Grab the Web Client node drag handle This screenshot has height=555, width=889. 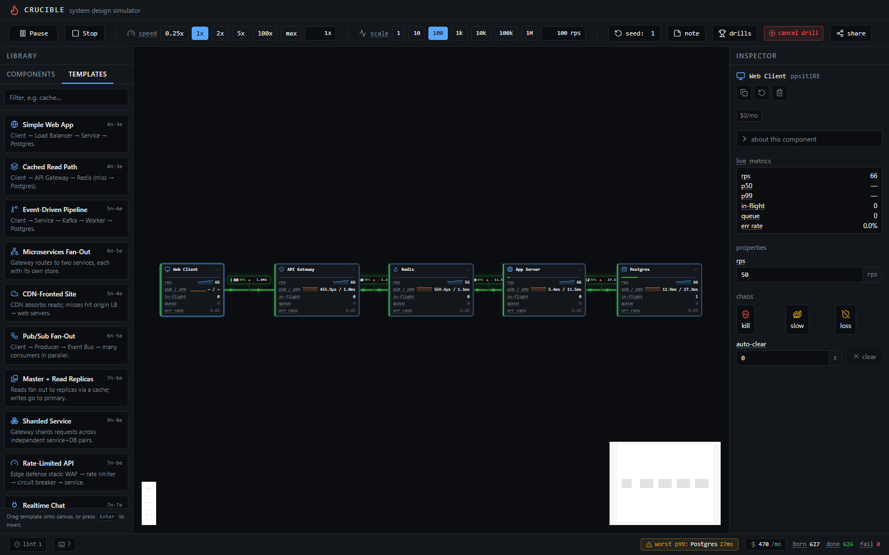coord(217,269)
